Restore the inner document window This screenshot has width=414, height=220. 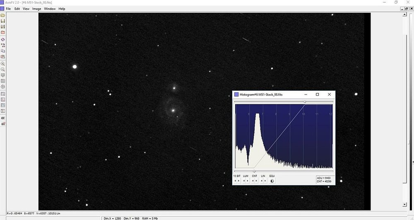(x=407, y=9)
